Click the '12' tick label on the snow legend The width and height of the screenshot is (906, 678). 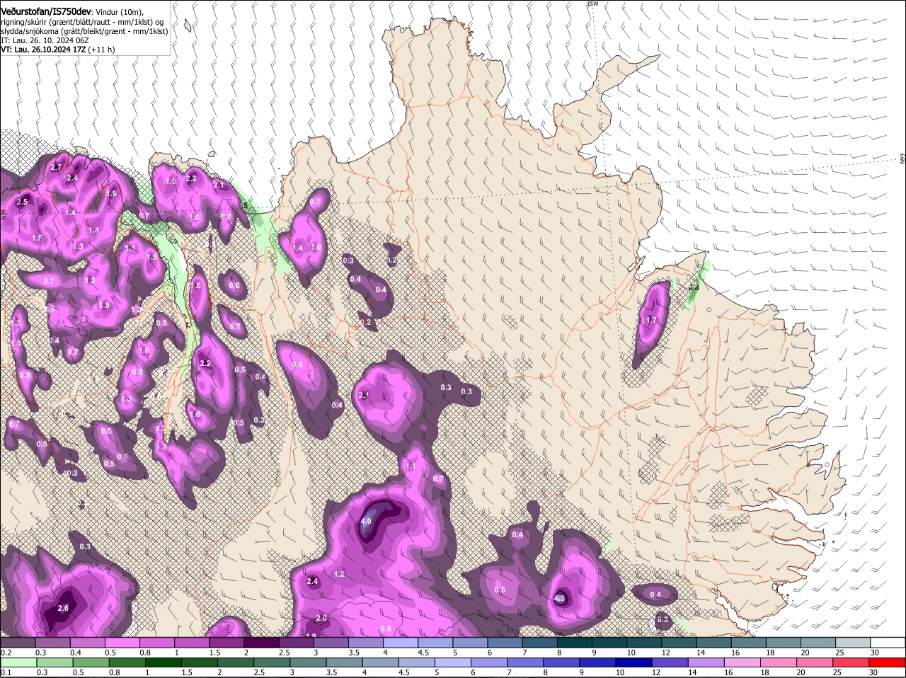click(x=665, y=653)
